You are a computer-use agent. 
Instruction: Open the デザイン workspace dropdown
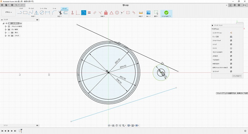tap(8, 12)
